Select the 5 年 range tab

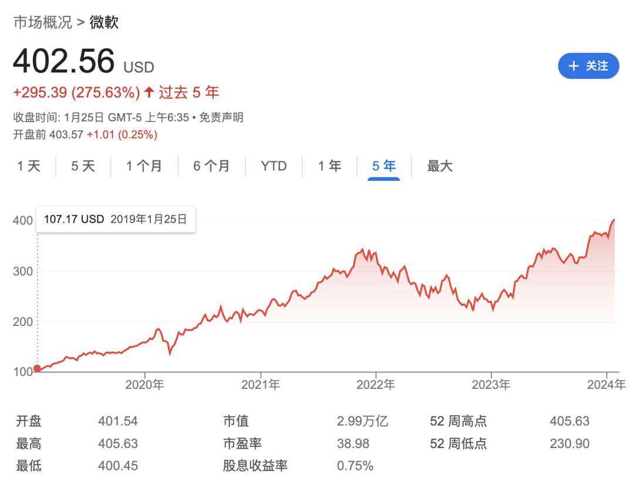tap(384, 166)
